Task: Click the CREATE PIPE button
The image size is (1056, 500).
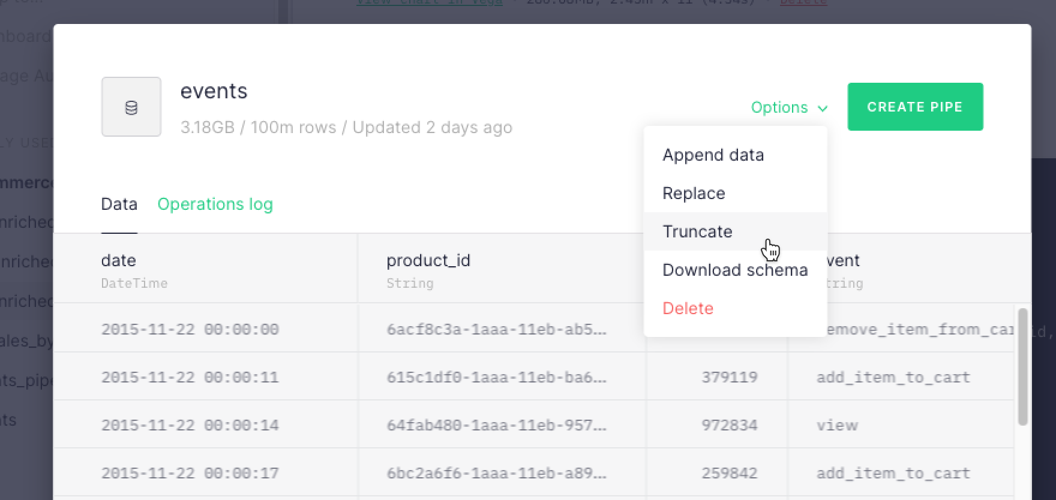Action: 915,107
